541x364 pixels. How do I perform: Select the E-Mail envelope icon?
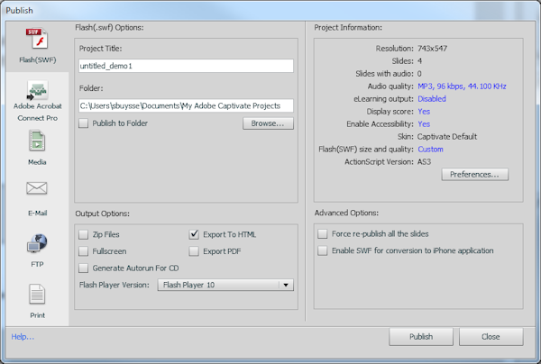[x=36, y=189]
